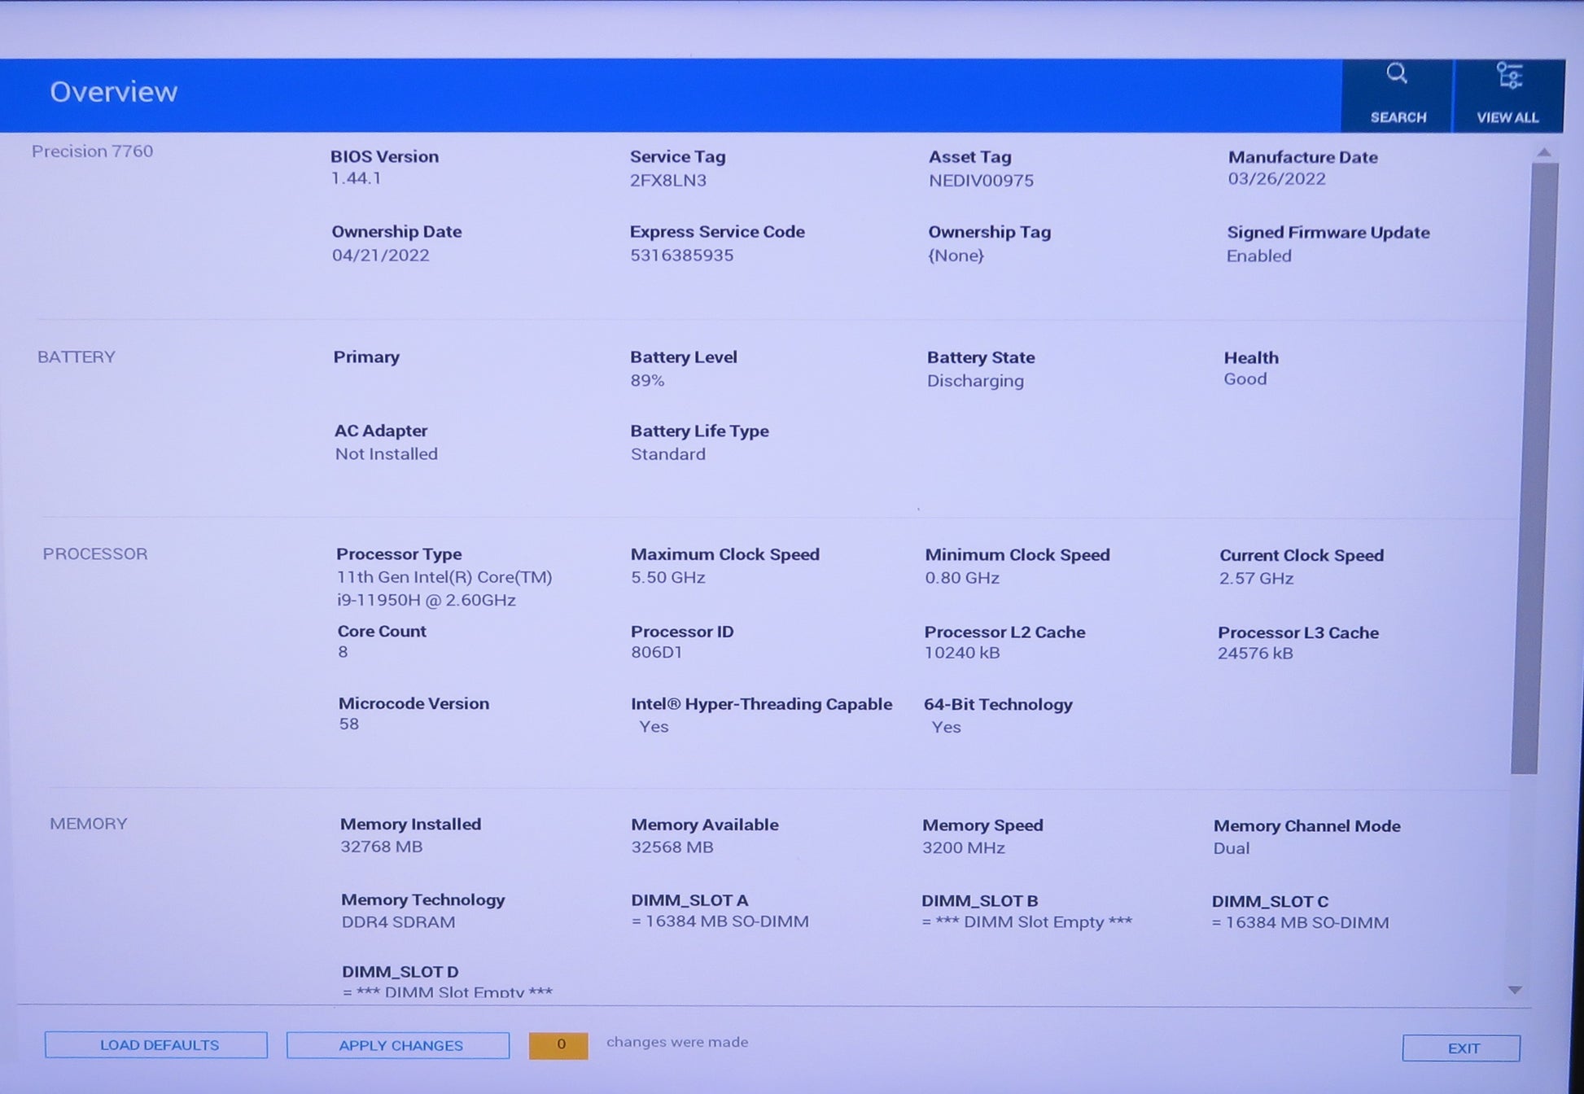The width and height of the screenshot is (1584, 1094).
Task: Select the PROCESSOR section label
Action: click(x=95, y=554)
